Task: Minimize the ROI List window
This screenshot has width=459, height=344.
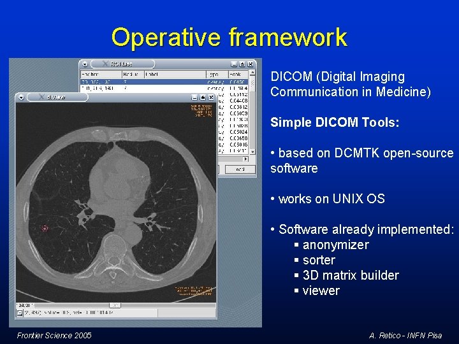Action: coord(234,64)
